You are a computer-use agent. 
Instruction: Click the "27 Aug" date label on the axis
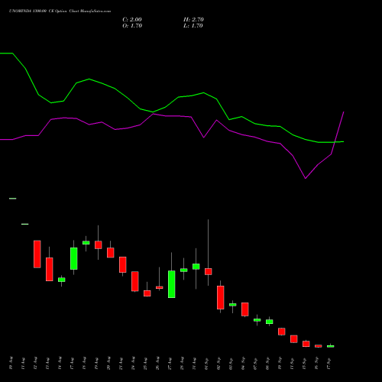170,364
